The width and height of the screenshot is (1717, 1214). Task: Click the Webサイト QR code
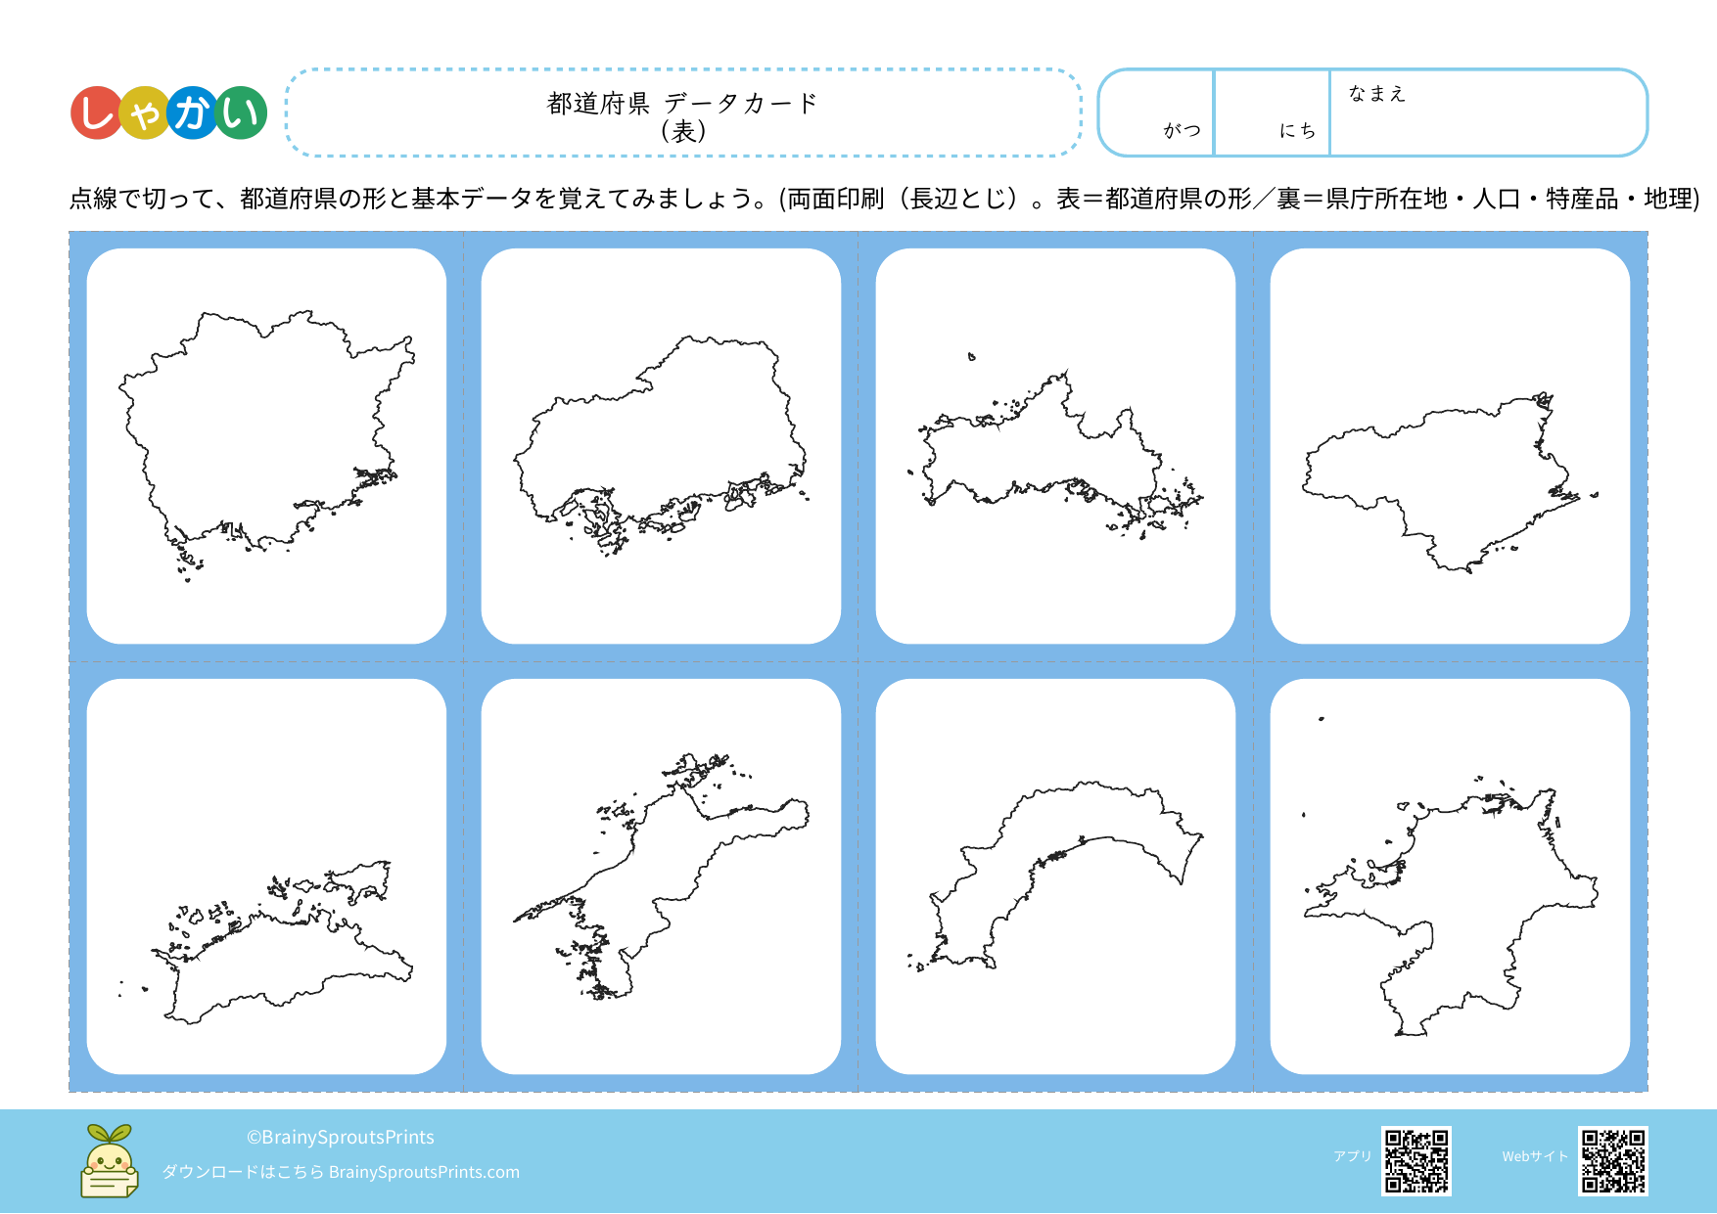click(1612, 1161)
